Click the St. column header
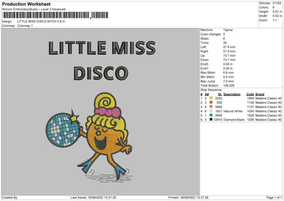Viewport: 284px width, 201px height. tap(220, 94)
